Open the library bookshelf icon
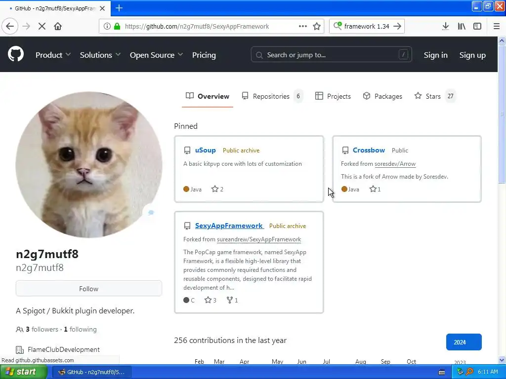Screen dimensions: 506x379 pyautogui.click(x=462, y=26)
